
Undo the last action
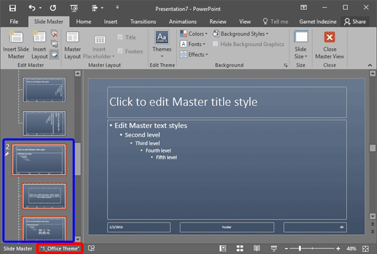pos(32,8)
